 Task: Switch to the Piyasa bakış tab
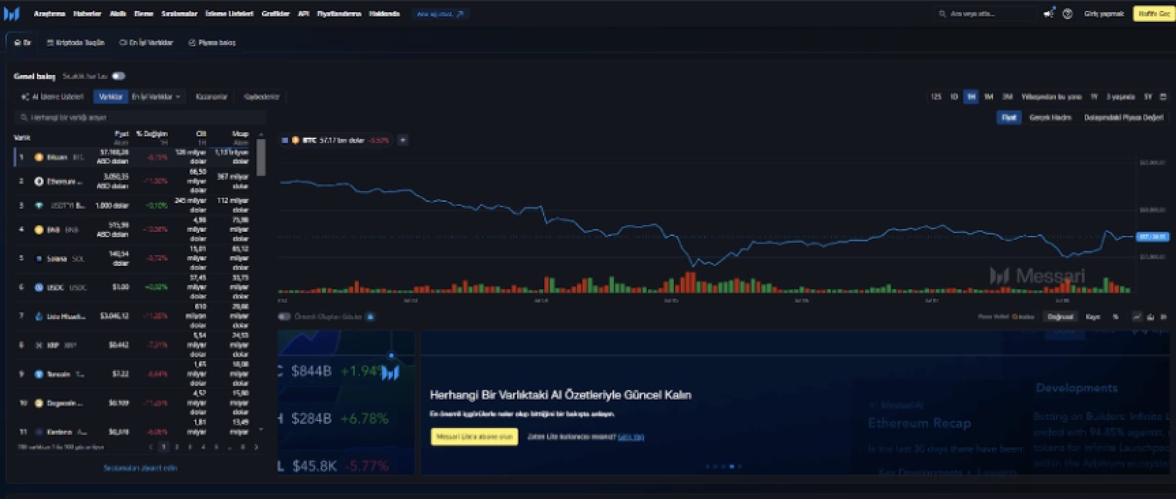212,42
